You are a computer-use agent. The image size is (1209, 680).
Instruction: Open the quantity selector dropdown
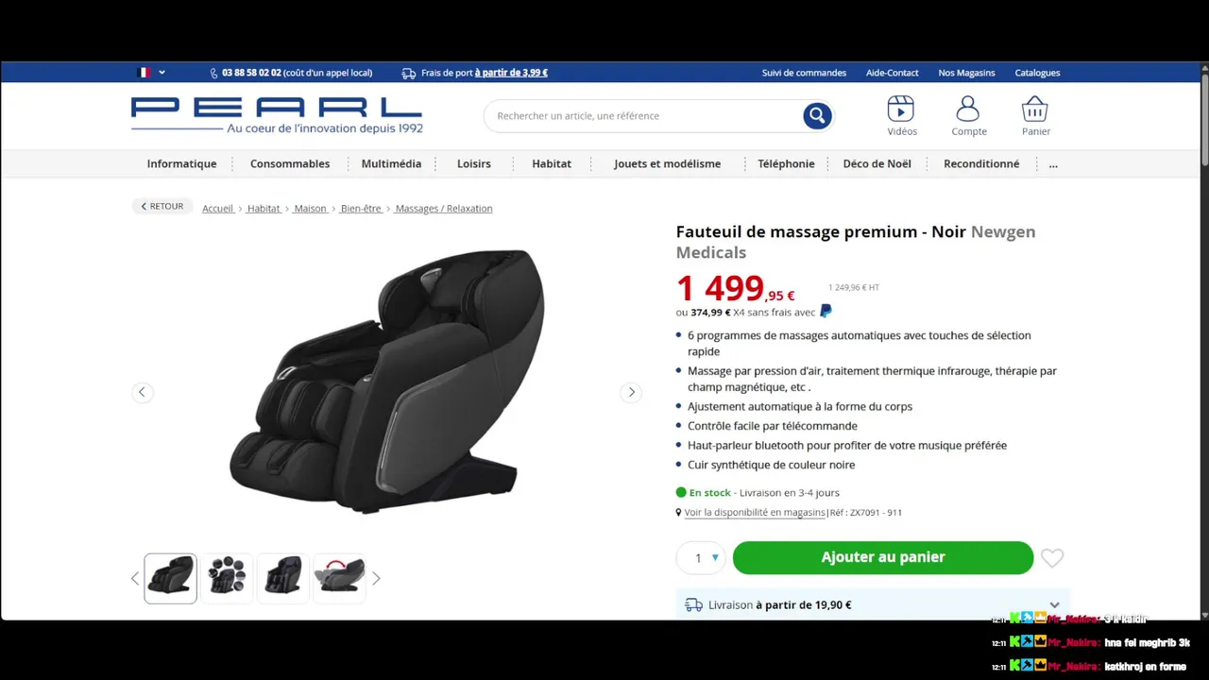[x=701, y=558]
